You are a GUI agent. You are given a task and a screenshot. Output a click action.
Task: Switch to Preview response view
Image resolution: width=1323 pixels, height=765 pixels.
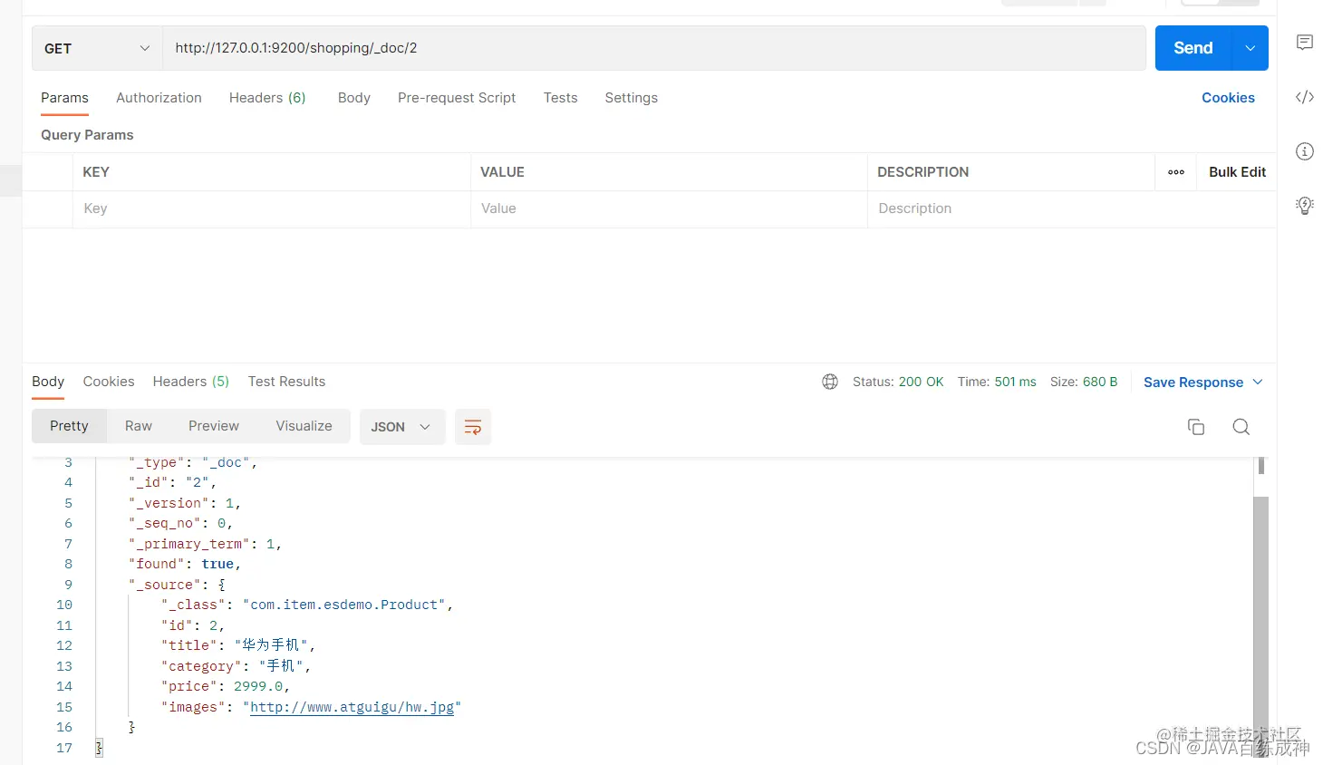pos(214,426)
